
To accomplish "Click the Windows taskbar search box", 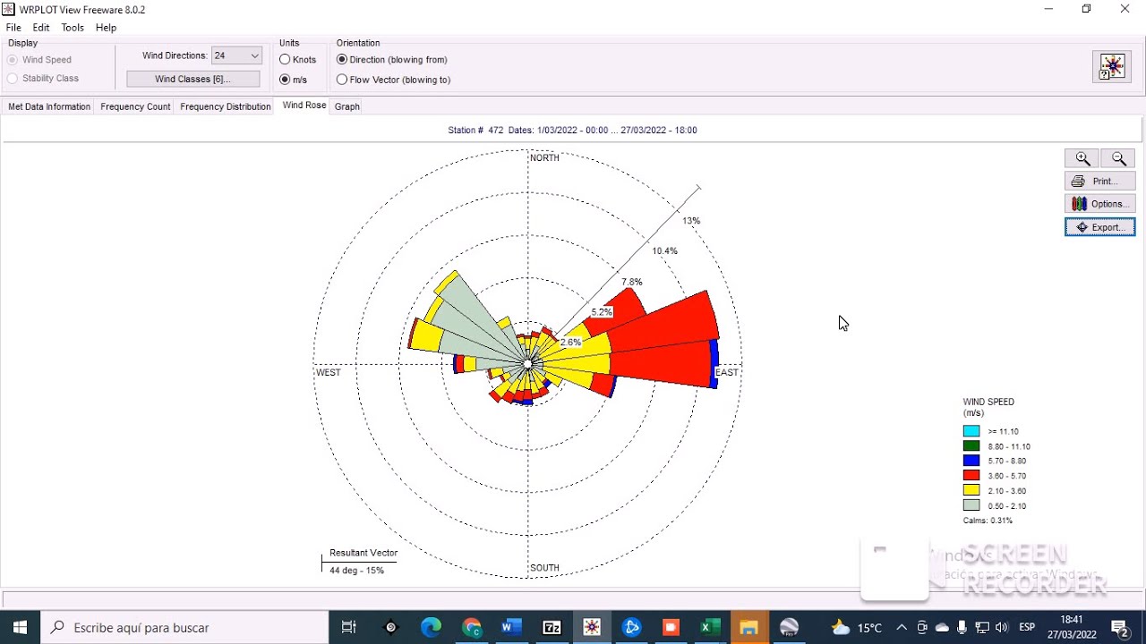I will coord(184,627).
